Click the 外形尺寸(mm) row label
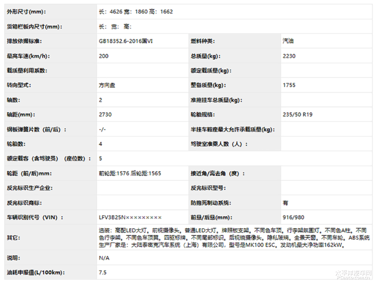The height and width of the screenshot is (283, 376). tap(26, 12)
